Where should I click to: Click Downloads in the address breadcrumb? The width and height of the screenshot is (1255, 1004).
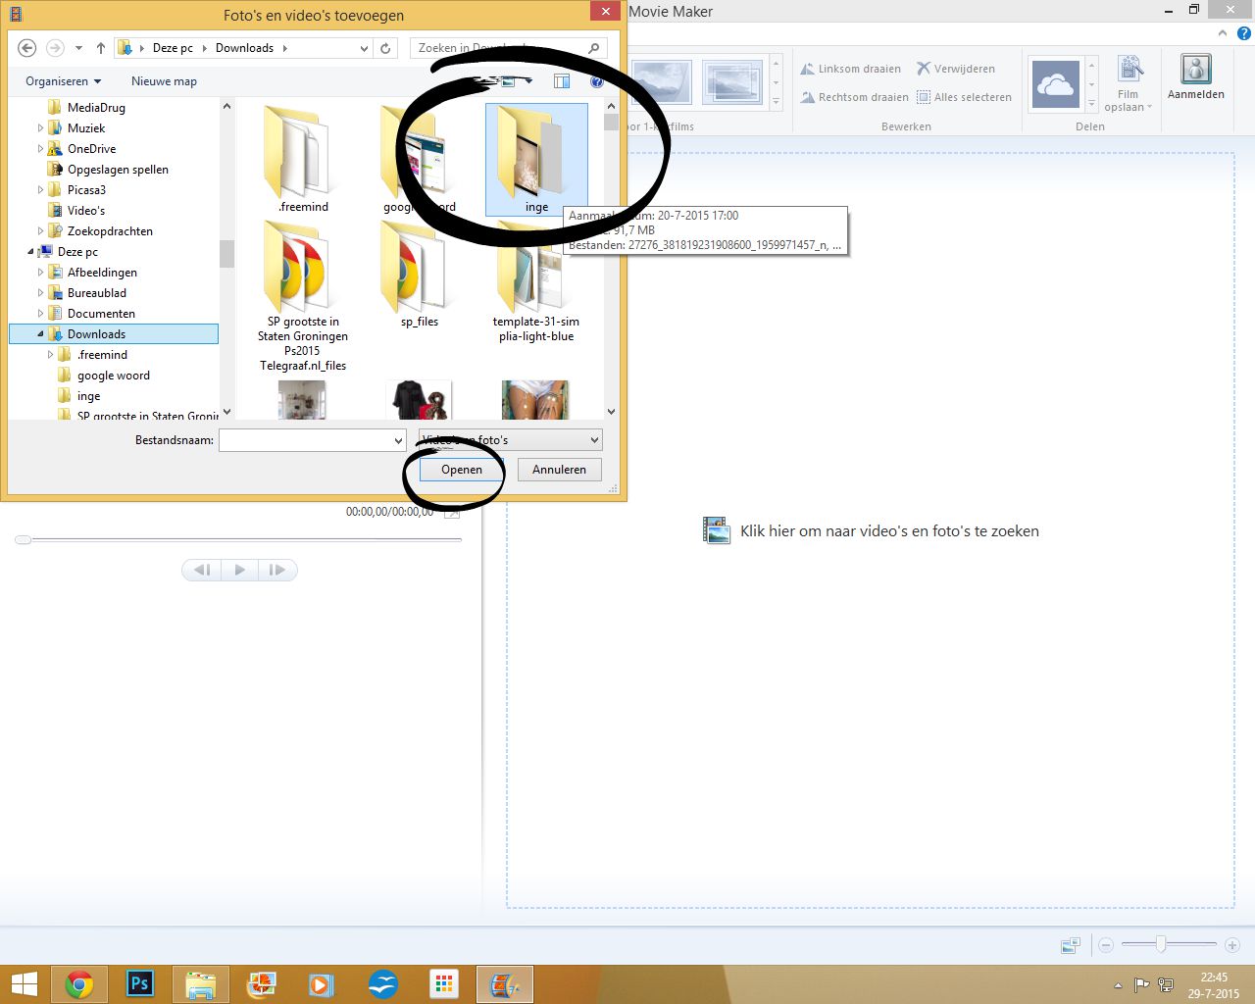point(244,48)
